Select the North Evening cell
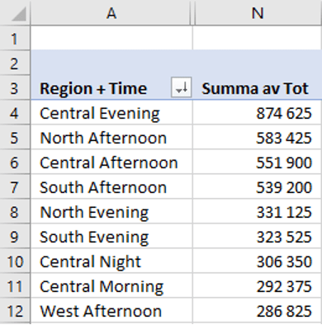 pyautogui.click(x=111, y=211)
